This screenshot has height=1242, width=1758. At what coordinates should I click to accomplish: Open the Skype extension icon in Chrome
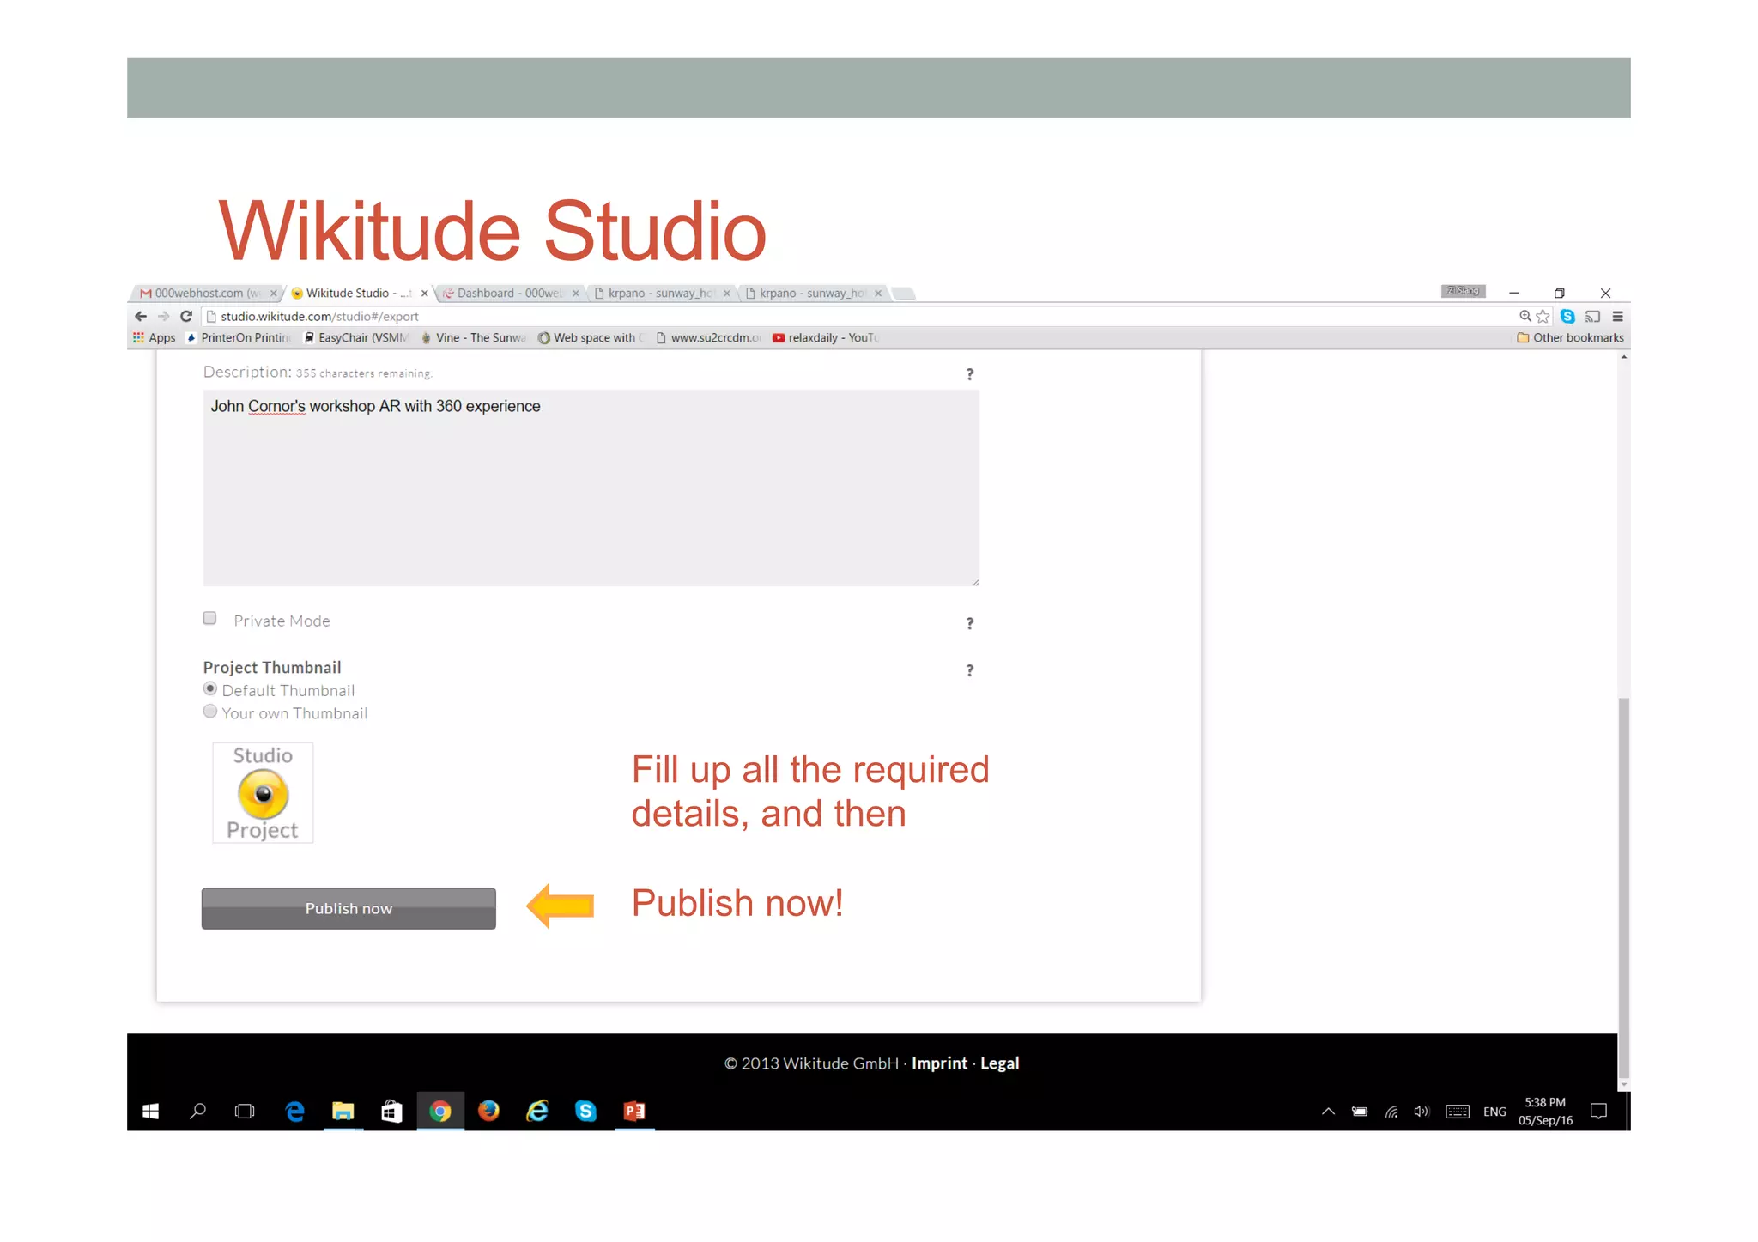click(x=1567, y=316)
